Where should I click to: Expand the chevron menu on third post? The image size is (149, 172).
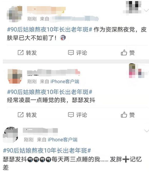(146, 131)
